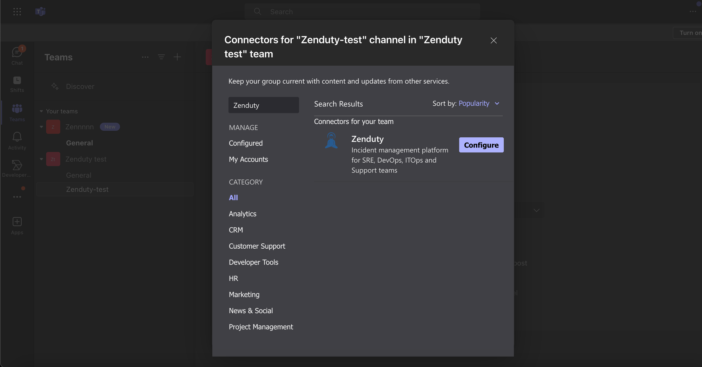Click the plus icon to add team
Viewport: 702px width, 367px height.
177,57
